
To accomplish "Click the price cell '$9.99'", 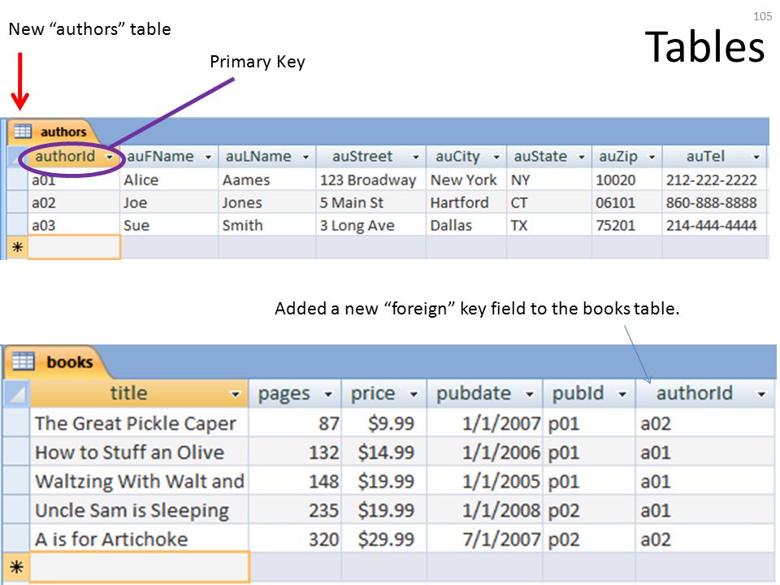I will [384, 423].
